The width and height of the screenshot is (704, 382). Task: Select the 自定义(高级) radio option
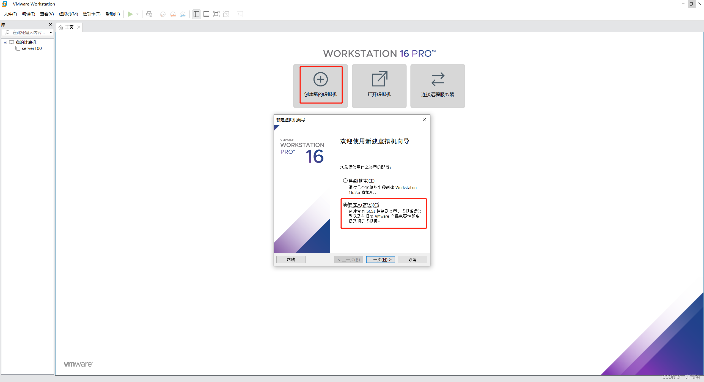point(345,205)
